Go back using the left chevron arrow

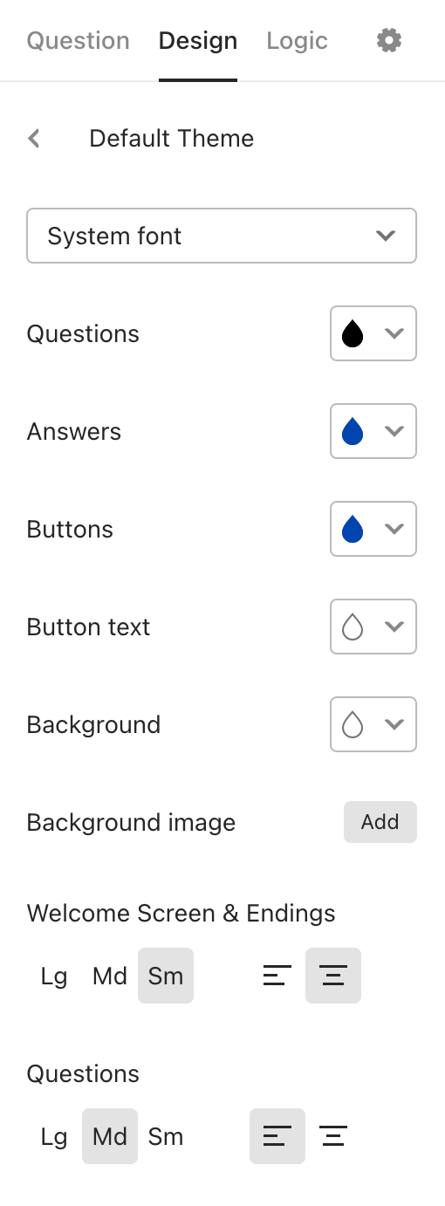[x=34, y=138]
